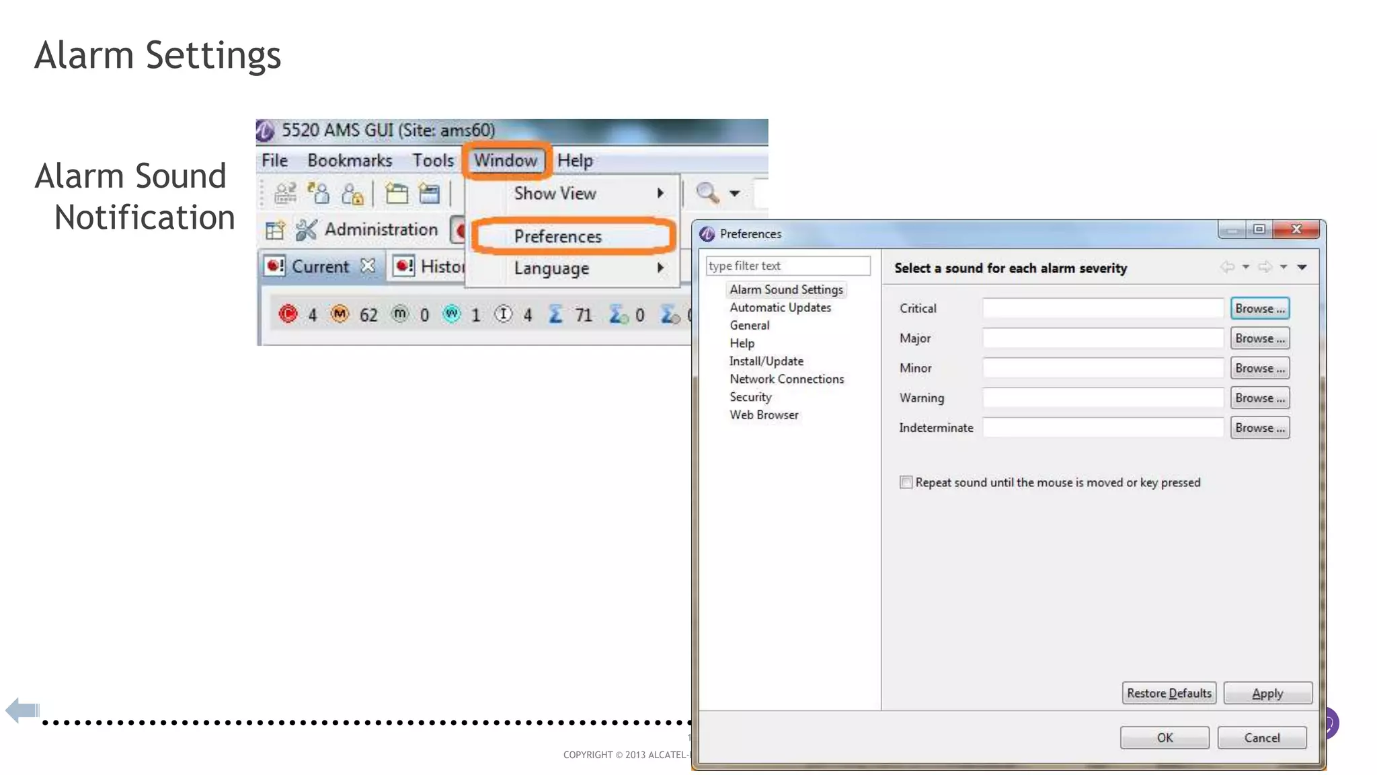Click the Restore Defaults button
This screenshot has height=775, width=1377.
(1169, 693)
